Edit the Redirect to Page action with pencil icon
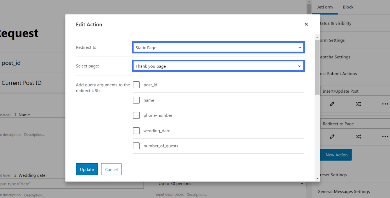390x198 pixels. [x=332, y=137]
